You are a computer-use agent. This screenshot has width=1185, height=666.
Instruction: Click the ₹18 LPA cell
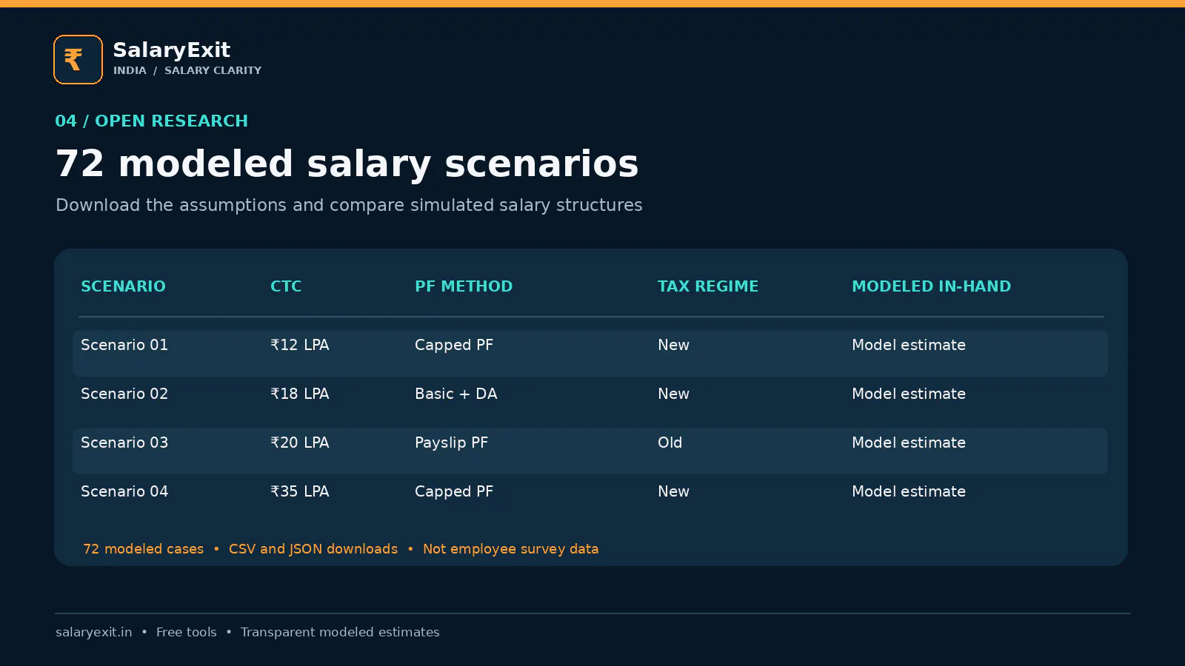pos(300,394)
